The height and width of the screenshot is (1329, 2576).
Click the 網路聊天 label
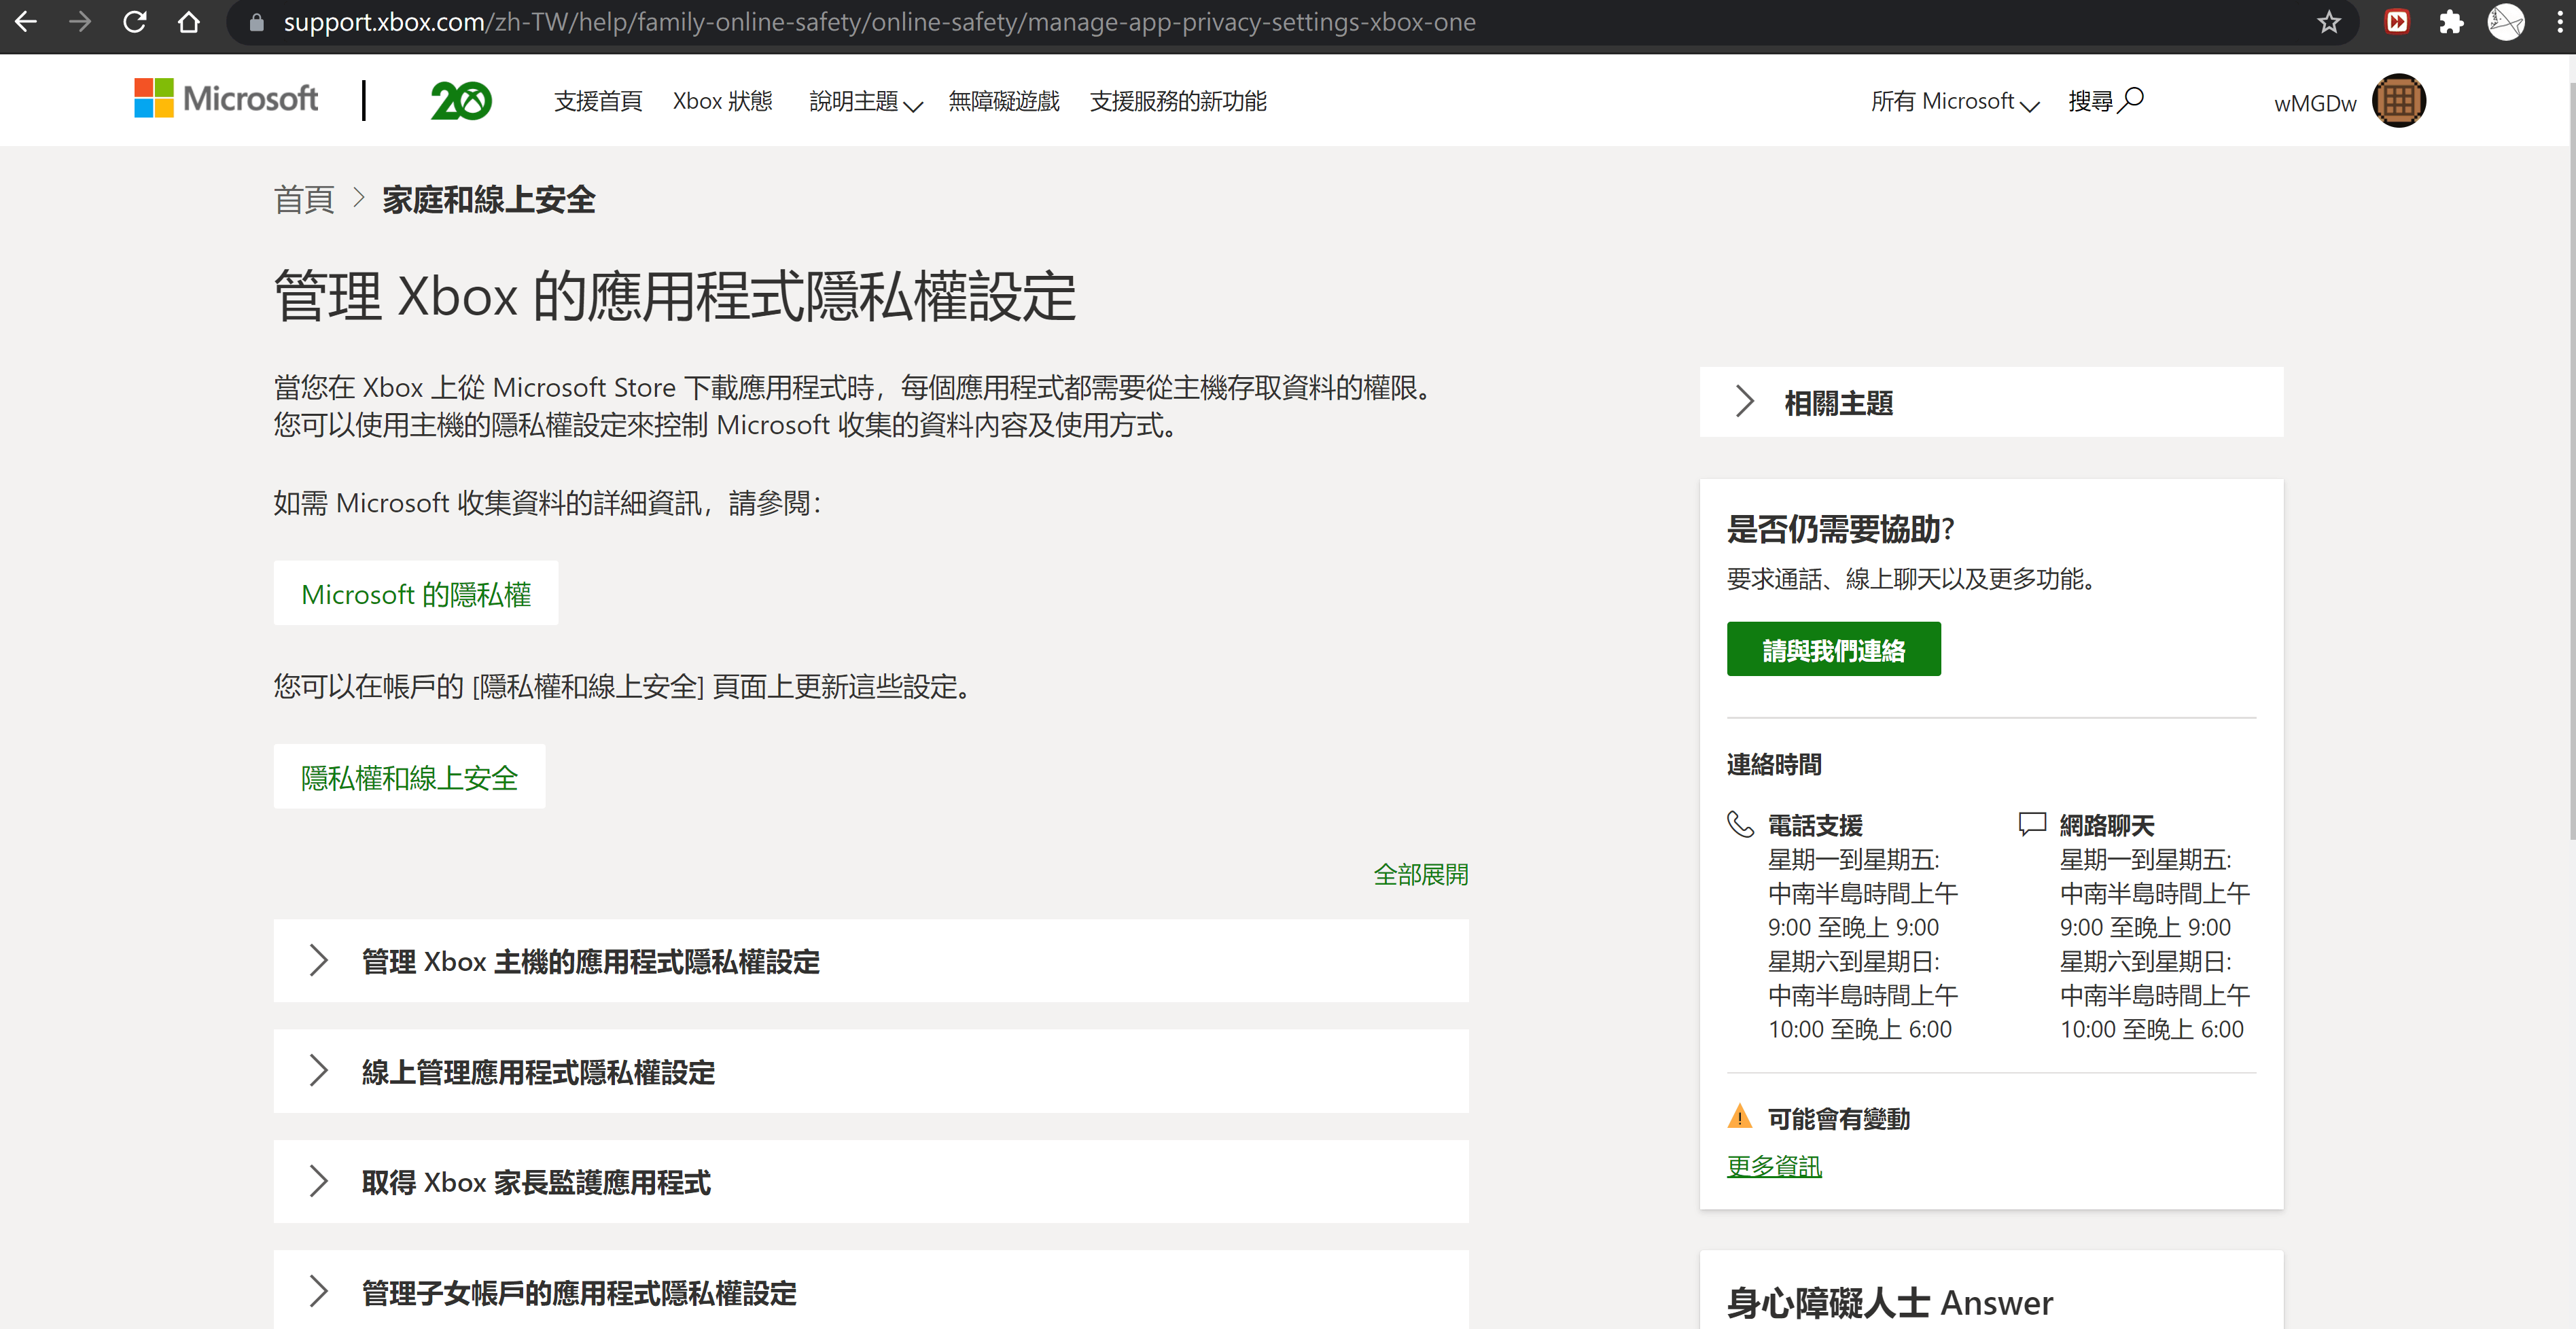(2107, 825)
